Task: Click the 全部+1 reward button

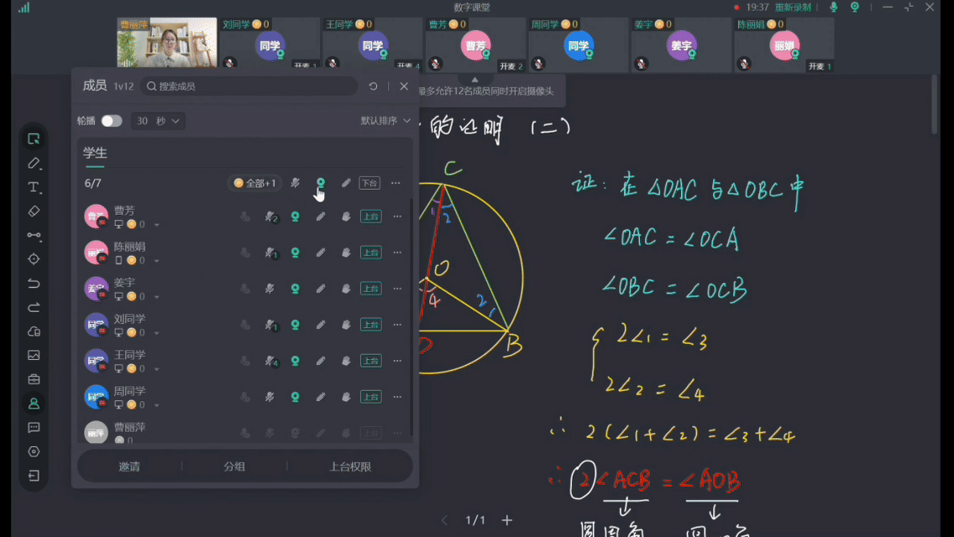Action: [x=255, y=182]
